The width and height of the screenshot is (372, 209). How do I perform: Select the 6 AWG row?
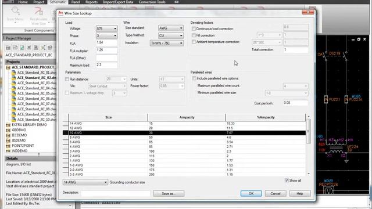(184, 142)
